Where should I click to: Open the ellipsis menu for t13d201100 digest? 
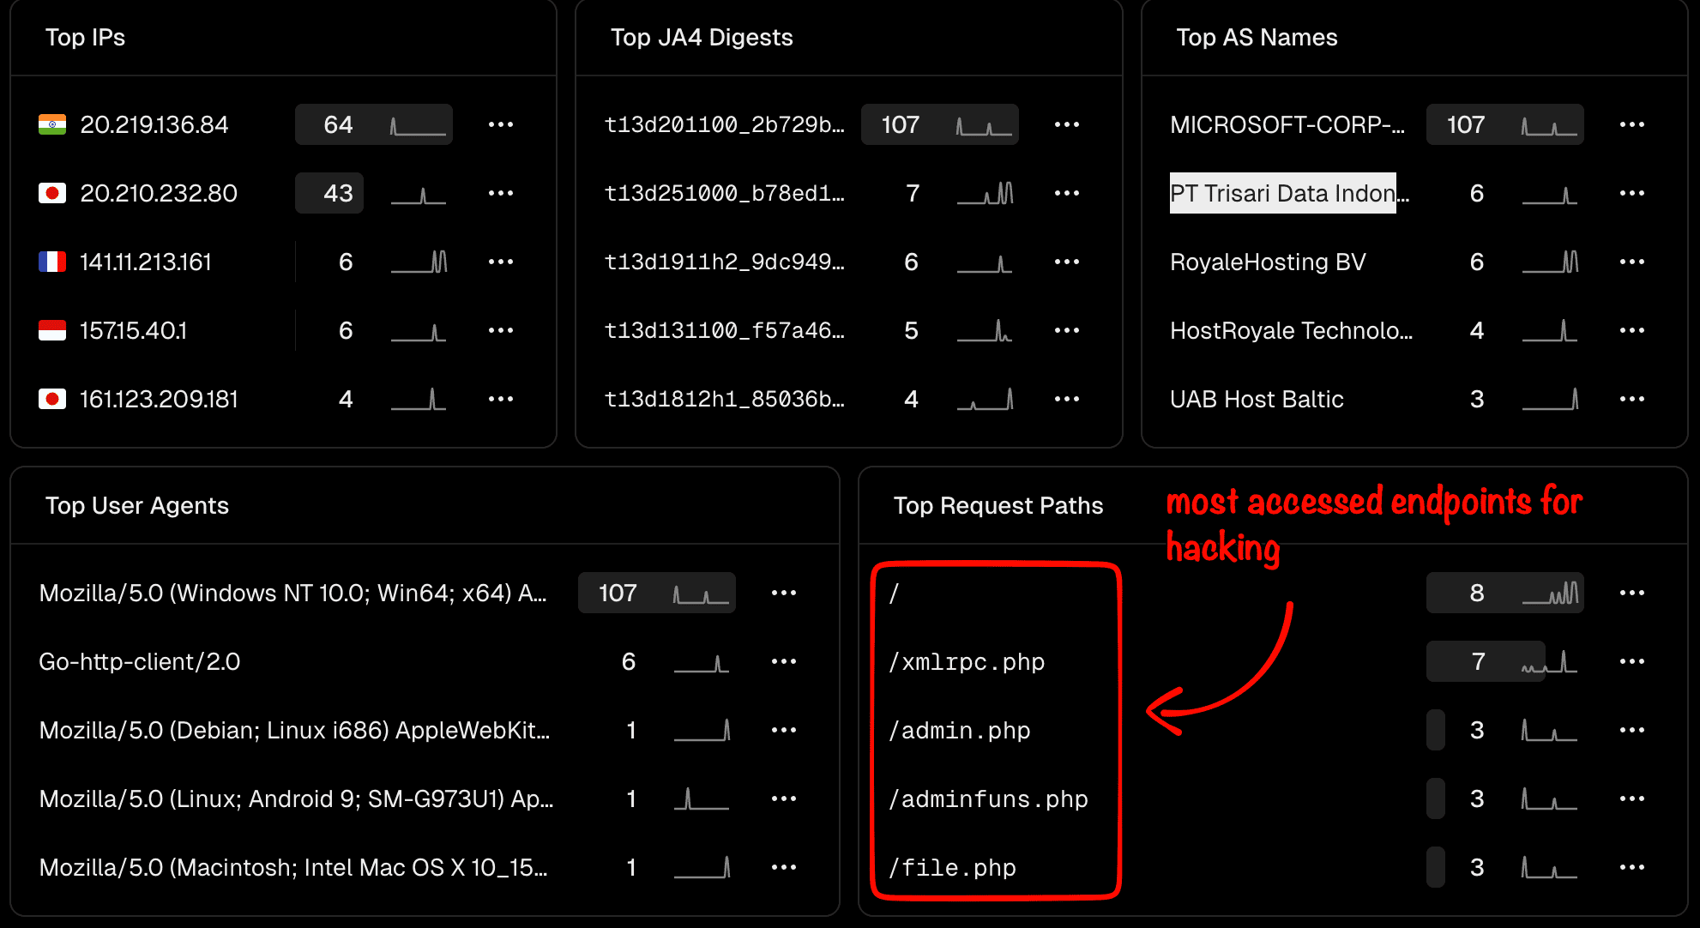click(1067, 124)
